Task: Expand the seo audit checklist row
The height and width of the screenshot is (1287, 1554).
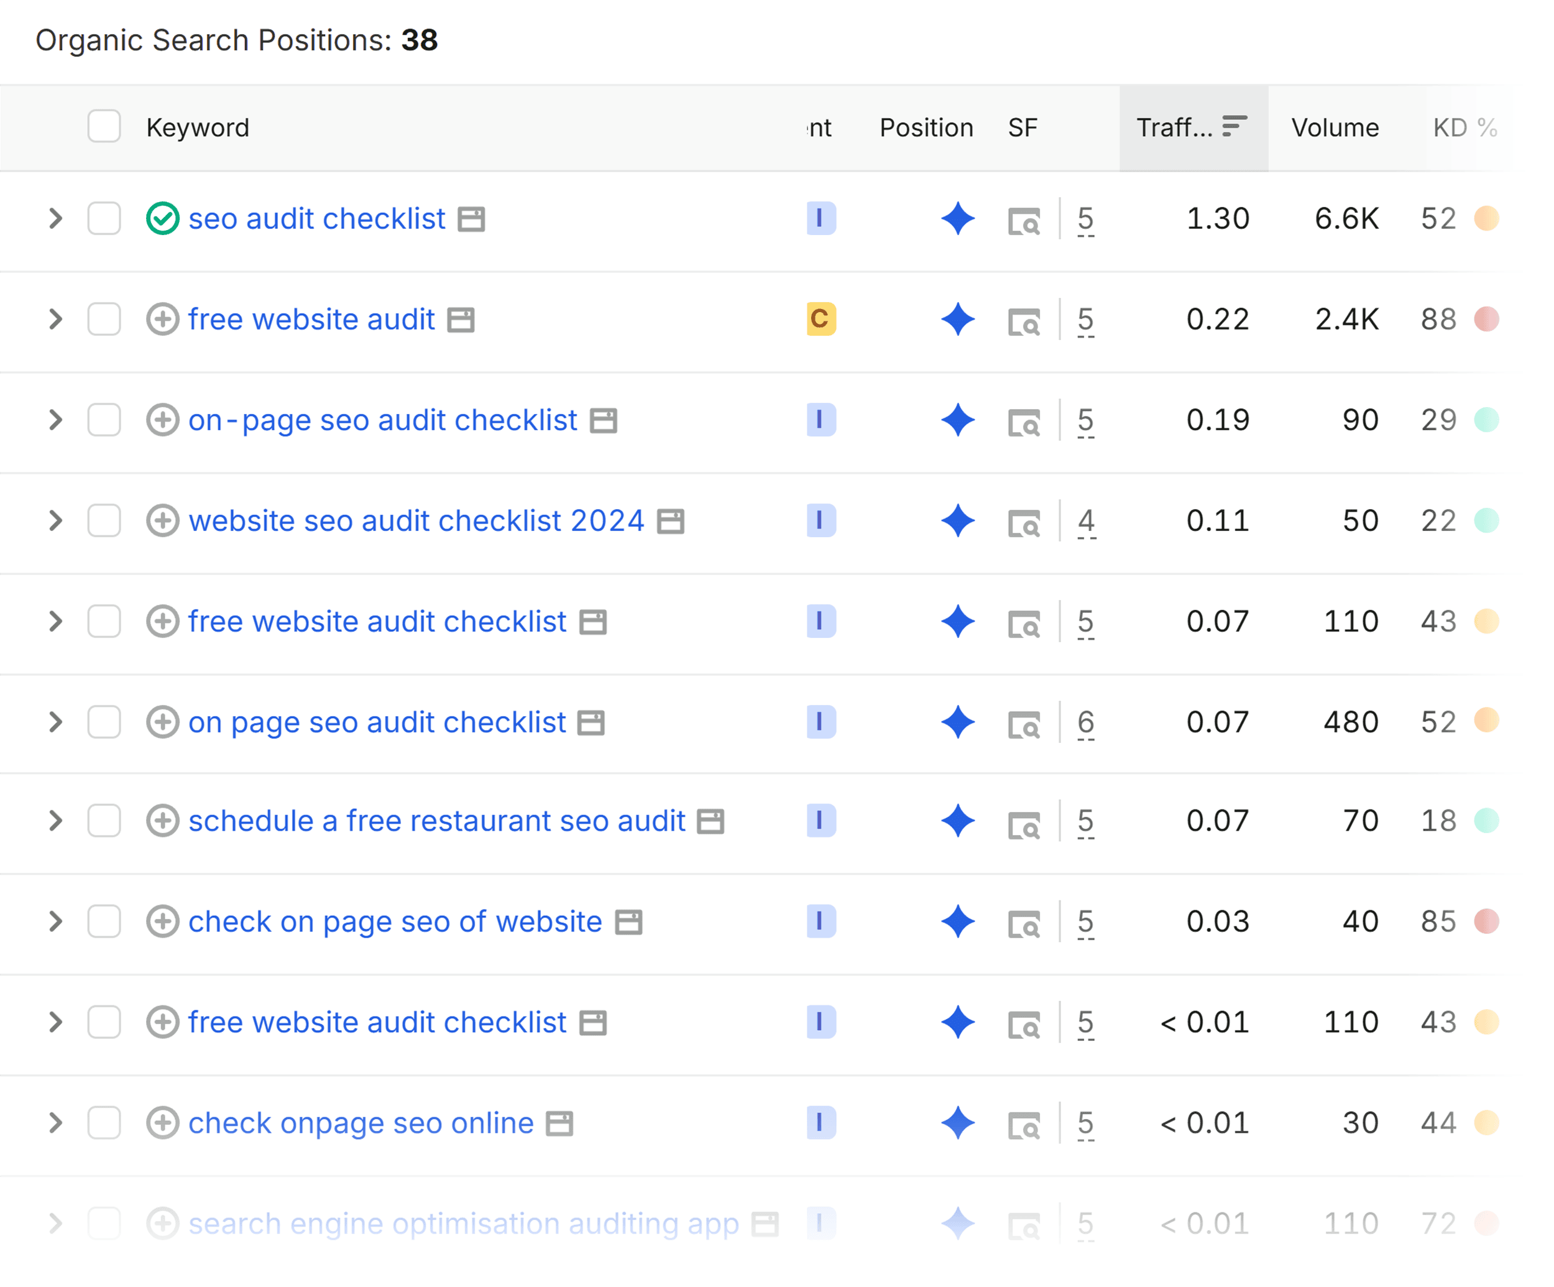Action: (55, 219)
